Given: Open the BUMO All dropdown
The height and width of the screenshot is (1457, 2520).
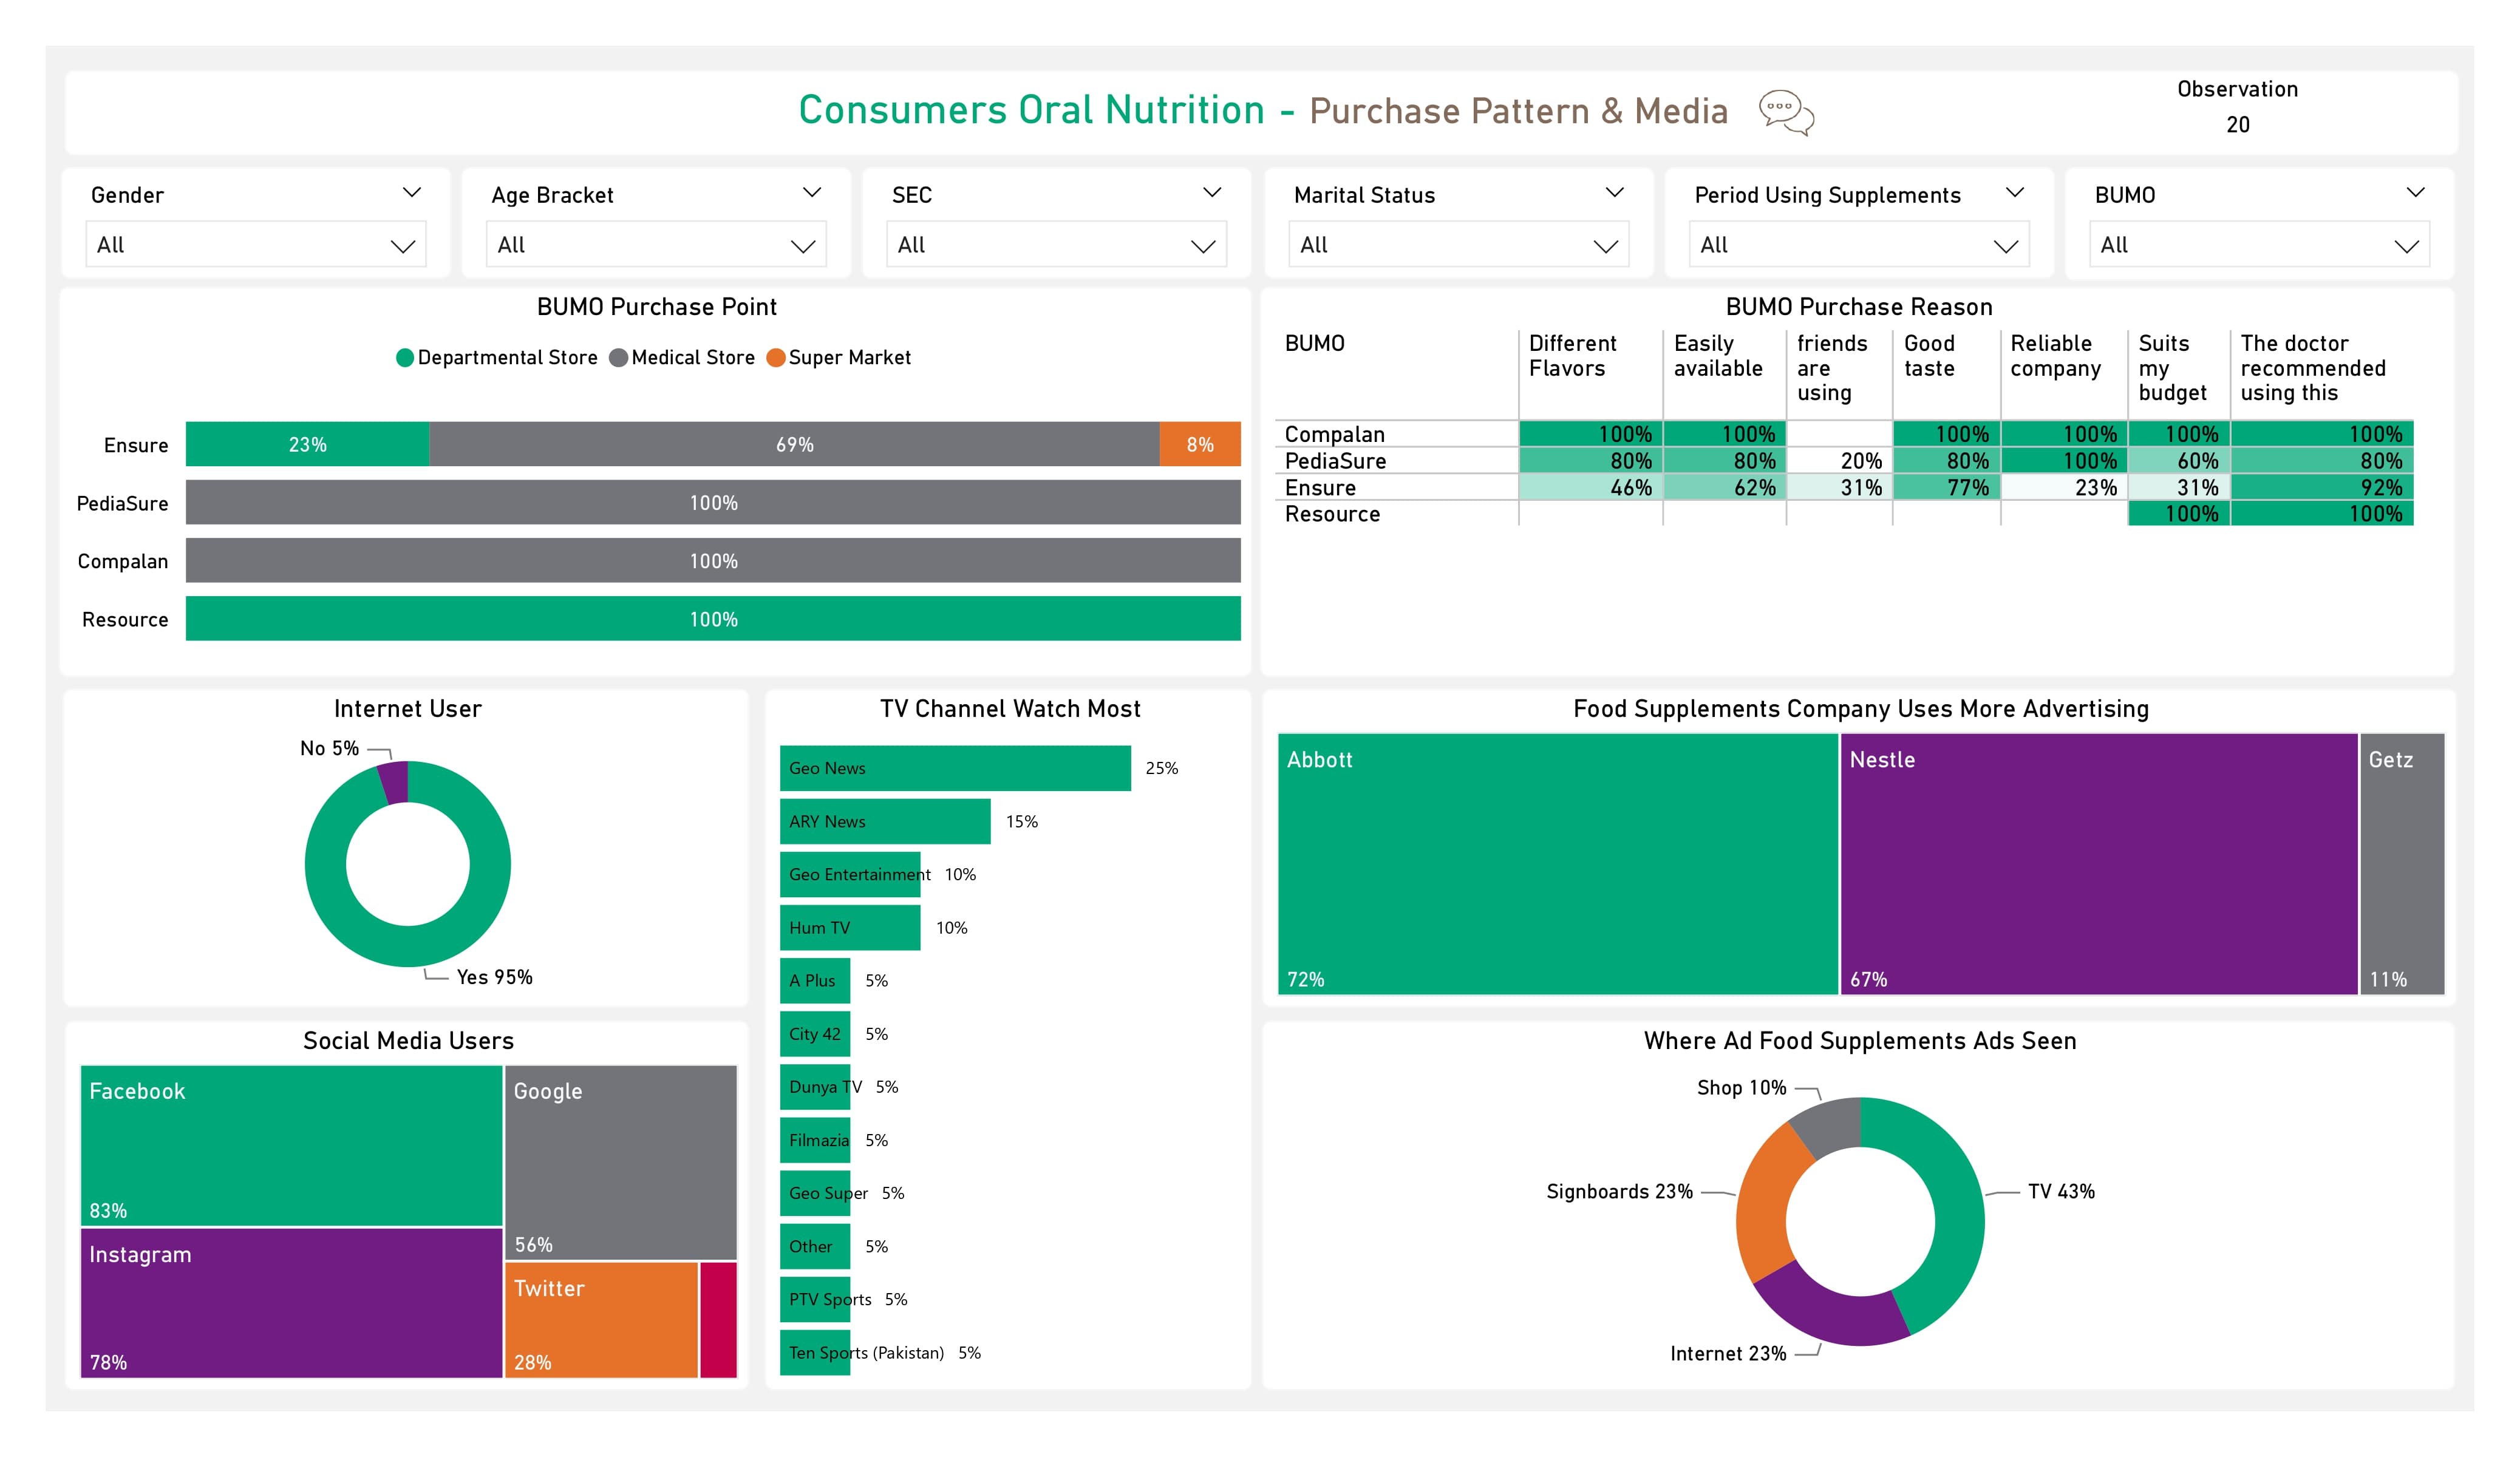Looking at the screenshot, I should point(2259,245).
